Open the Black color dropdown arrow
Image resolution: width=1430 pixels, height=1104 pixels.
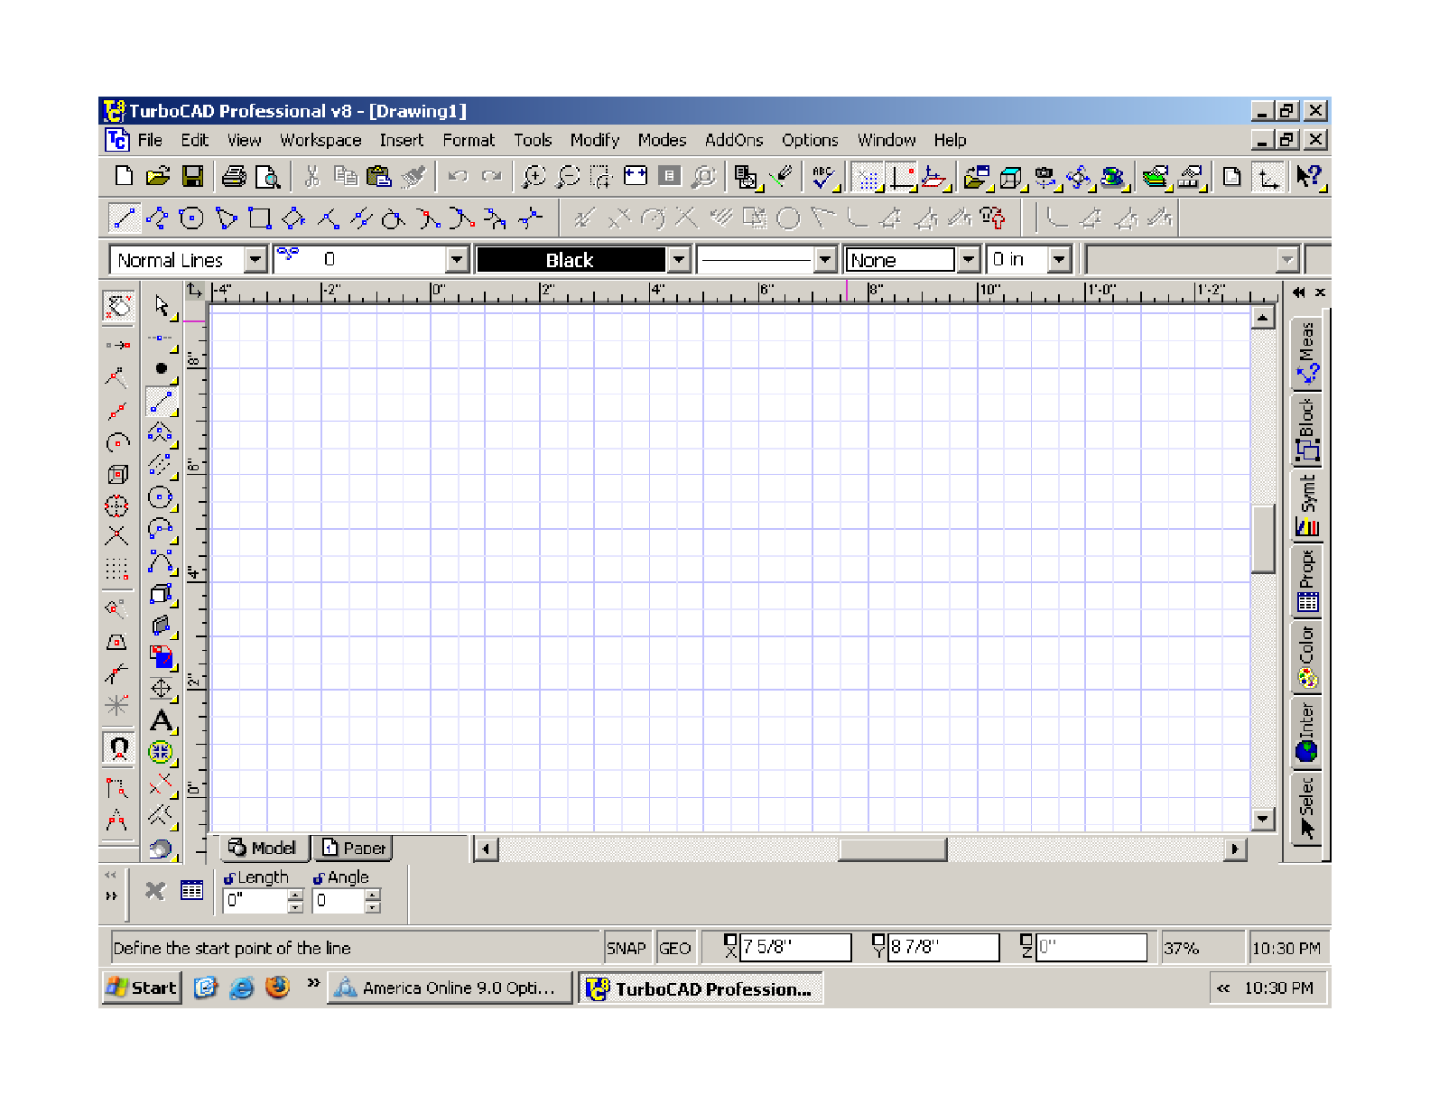click(679, 260)
